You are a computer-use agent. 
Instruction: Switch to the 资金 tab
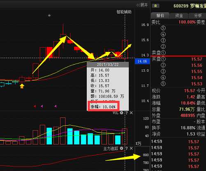179,16
